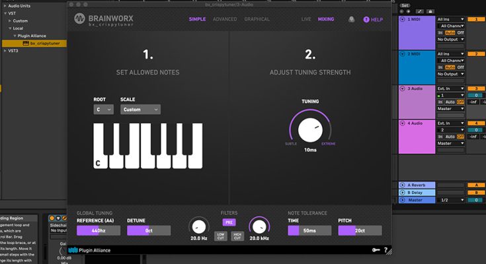
Task: Open the SCALE dropdown set to Custom
Action: tap(140, 110)
